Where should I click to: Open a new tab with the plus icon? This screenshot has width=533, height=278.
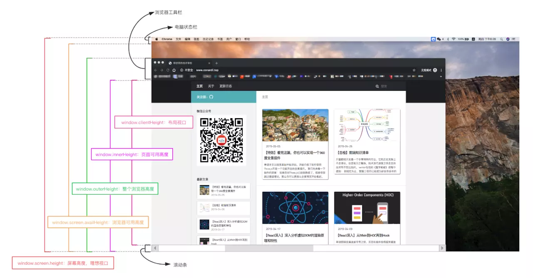217,63
